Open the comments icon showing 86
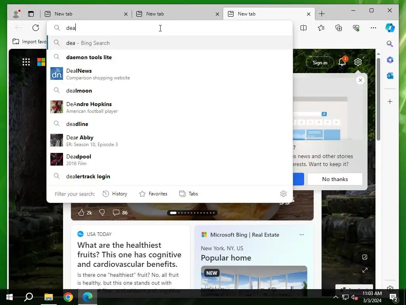This screenshot has width=406, height=305. point(120,213)
